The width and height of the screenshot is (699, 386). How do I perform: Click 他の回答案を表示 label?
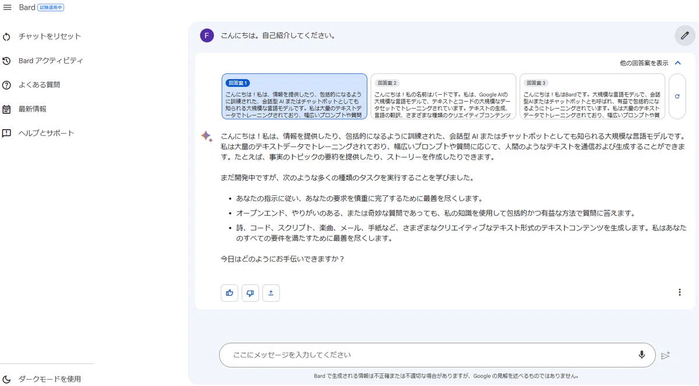(644, 63)
